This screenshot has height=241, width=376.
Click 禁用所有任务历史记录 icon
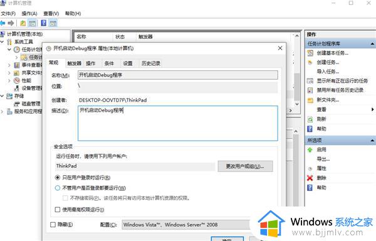(x=310, y=90)
